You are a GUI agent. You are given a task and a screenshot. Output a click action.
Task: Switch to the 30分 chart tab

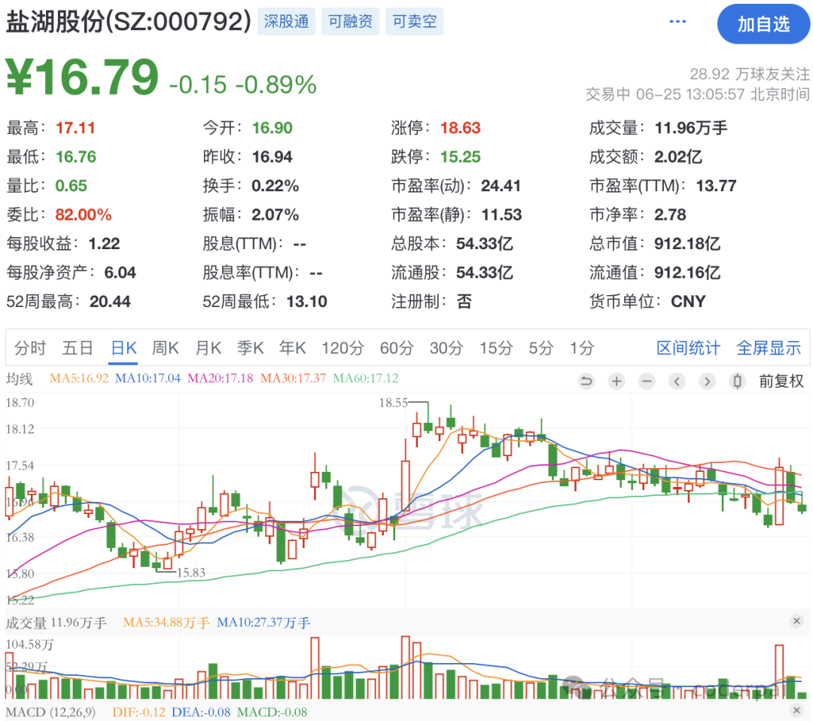click(446, 348)
